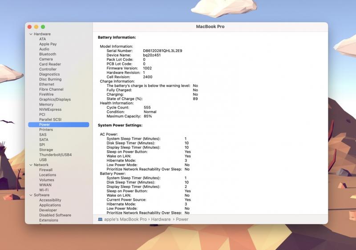Viewport: 356px width, 250px height.
Task: Click the battery serial number value
Action: point(162,51)
